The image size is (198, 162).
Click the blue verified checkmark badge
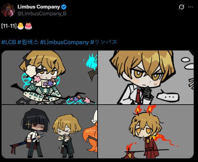tap(64, 7)
